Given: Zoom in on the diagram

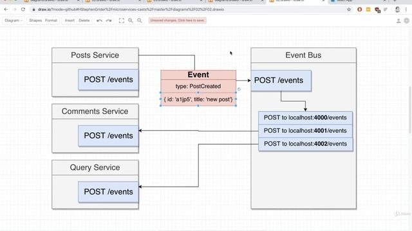Looking at the screenshot, I should [130, 21].
